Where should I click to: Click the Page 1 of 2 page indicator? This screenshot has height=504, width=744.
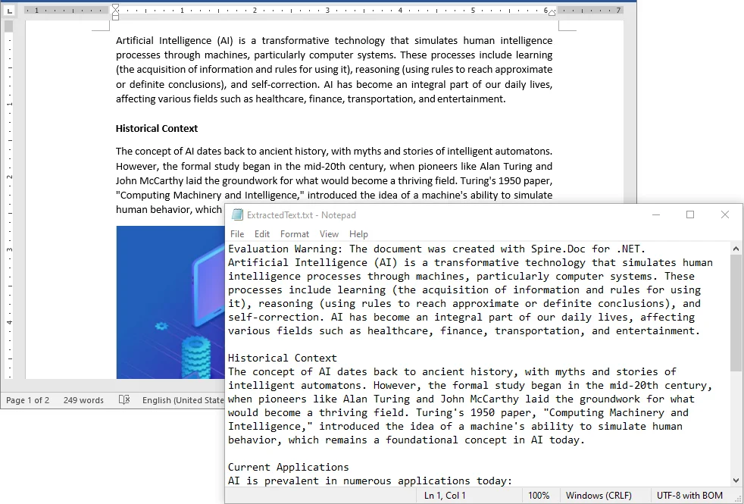(x=28, y=400)
